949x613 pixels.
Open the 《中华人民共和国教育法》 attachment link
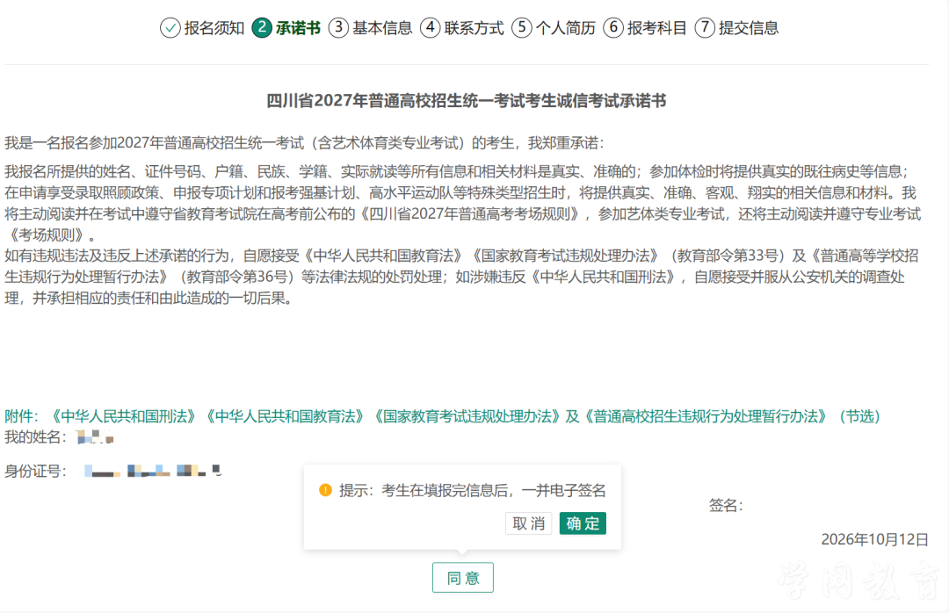(285, 416)
